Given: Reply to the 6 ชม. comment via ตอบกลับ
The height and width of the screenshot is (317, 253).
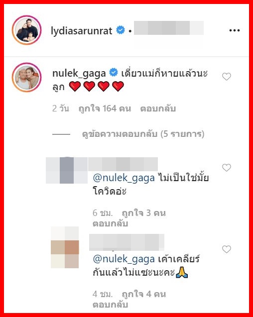Looking at the screenshot, I should point(110,223).
